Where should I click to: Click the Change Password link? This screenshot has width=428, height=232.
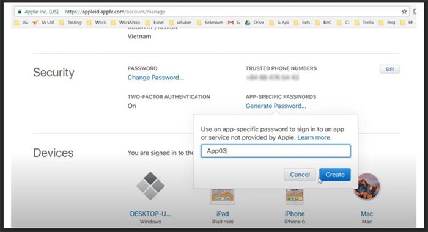coord(155,78)
